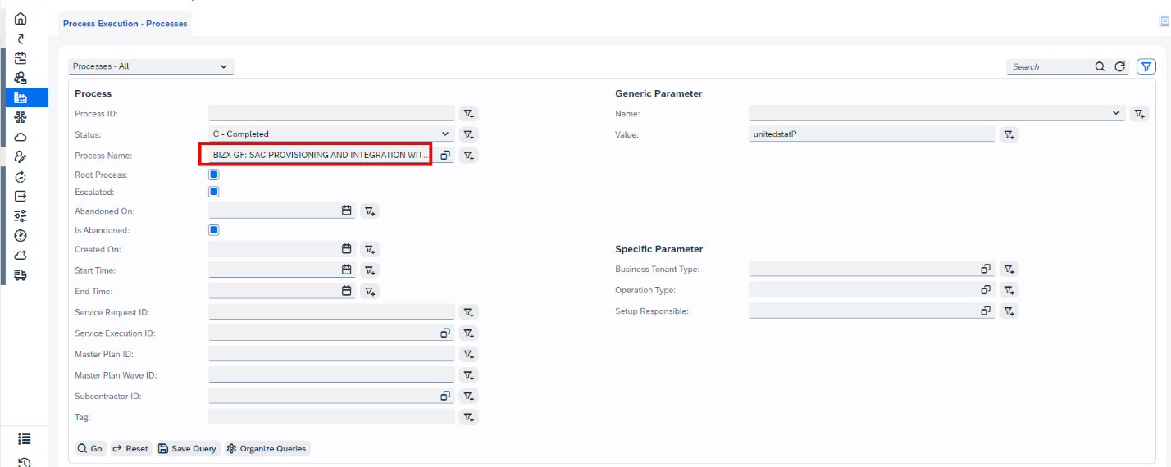Open calendar picker for End Time
This screenshot has width=1171, height=467.
click(346, 291)
